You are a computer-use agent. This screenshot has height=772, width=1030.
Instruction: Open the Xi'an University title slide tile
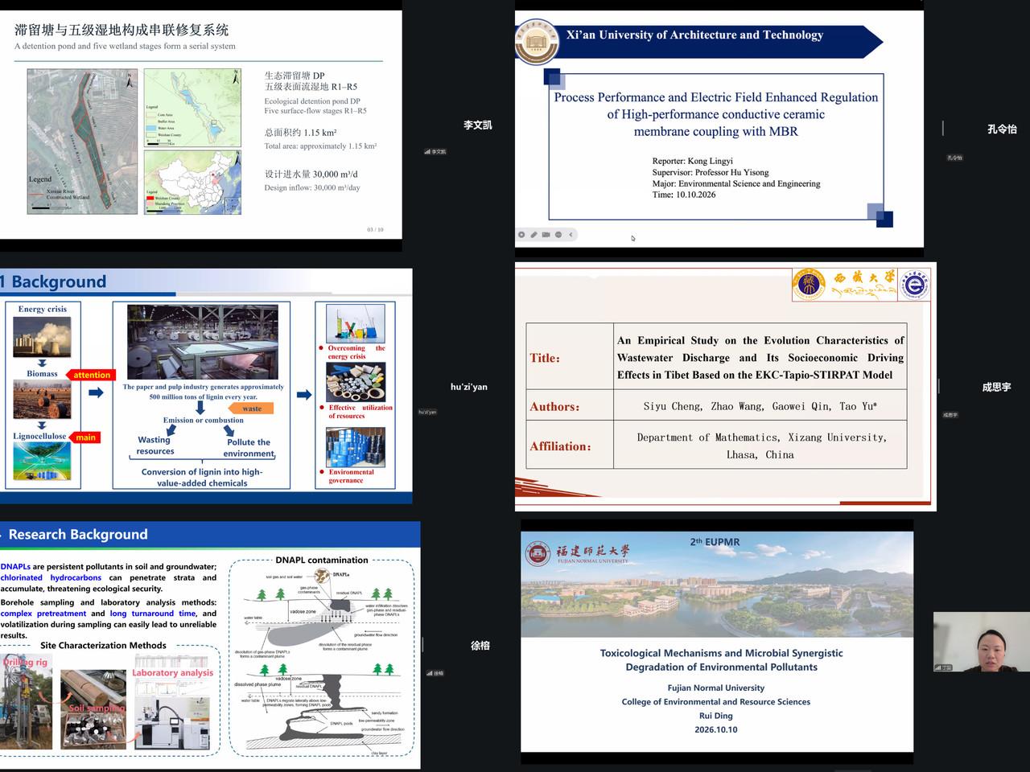click(719, 129)
